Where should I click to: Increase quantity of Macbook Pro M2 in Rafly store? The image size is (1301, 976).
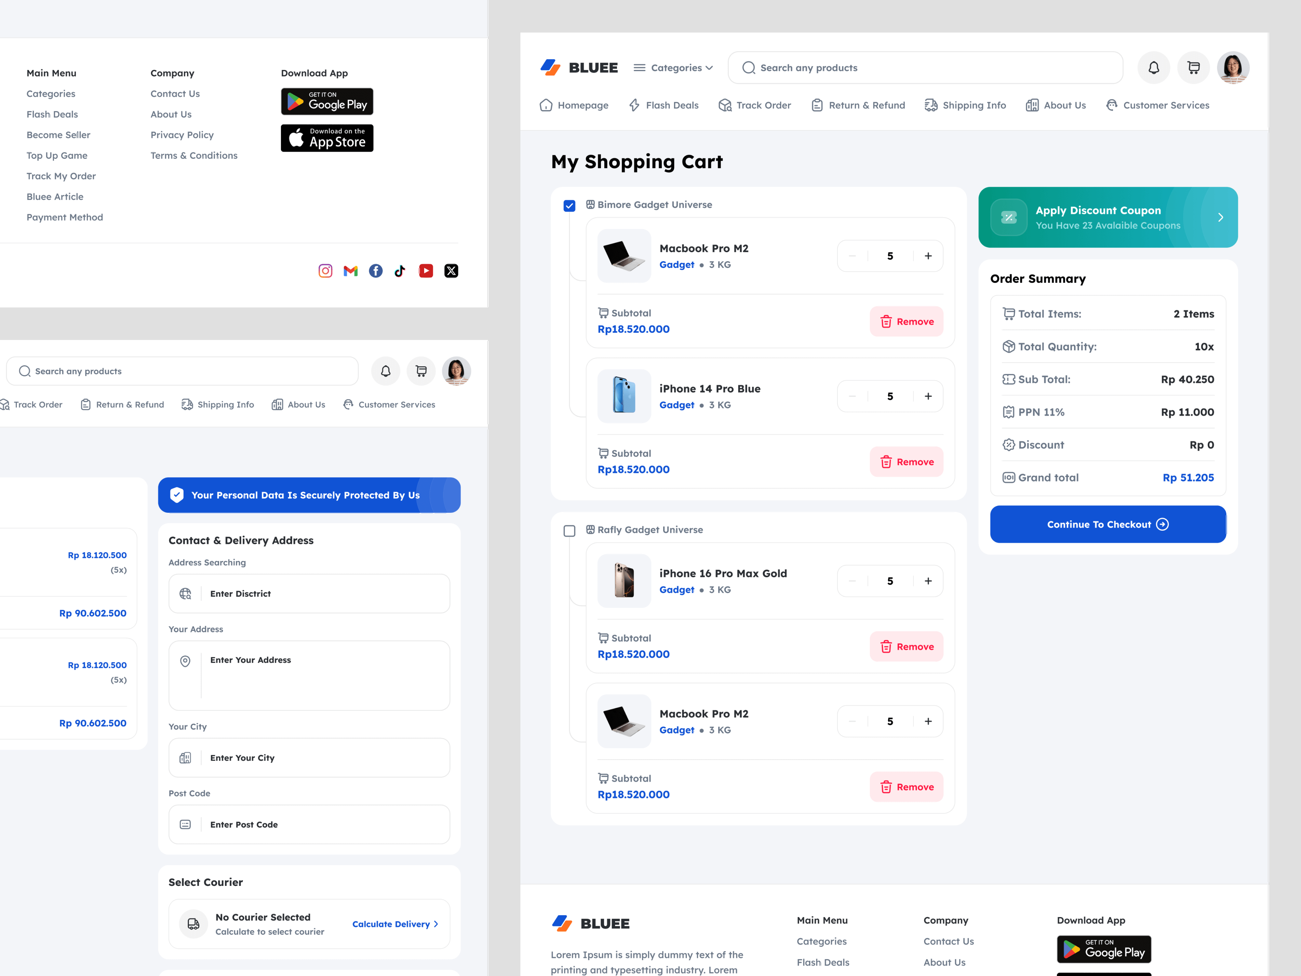(x=928, y=721)
